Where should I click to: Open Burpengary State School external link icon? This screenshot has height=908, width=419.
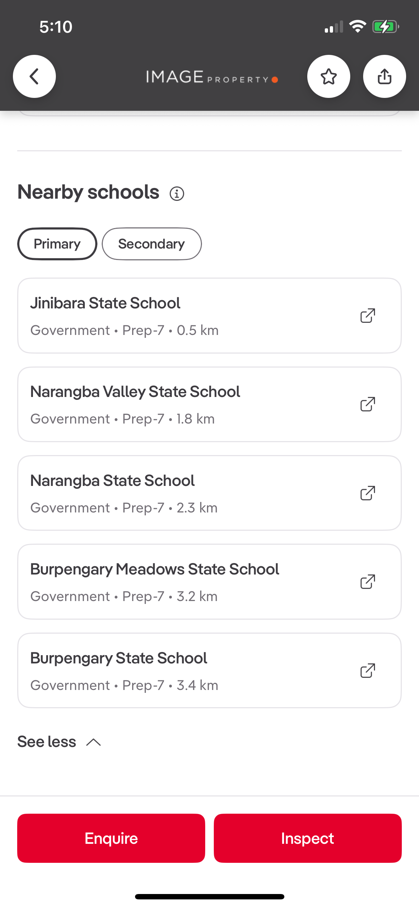tap(368, 671)
